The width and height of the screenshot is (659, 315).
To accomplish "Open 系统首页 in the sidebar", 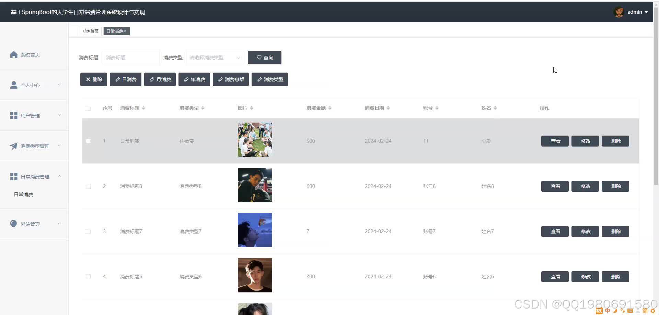I will (30, 55).
